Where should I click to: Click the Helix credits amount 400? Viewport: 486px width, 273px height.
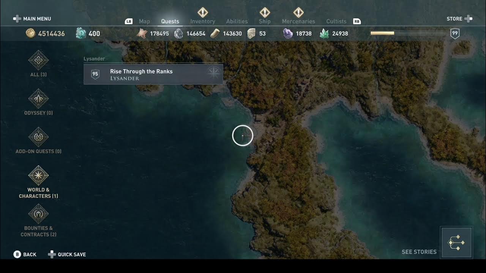94,33
